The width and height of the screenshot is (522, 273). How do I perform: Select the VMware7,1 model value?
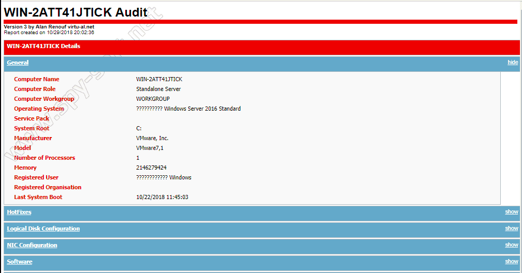coord(150,148)
